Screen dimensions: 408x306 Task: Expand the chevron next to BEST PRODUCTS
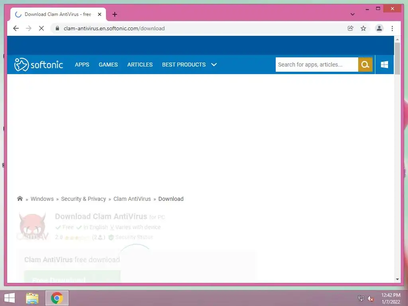coord(214,65)
